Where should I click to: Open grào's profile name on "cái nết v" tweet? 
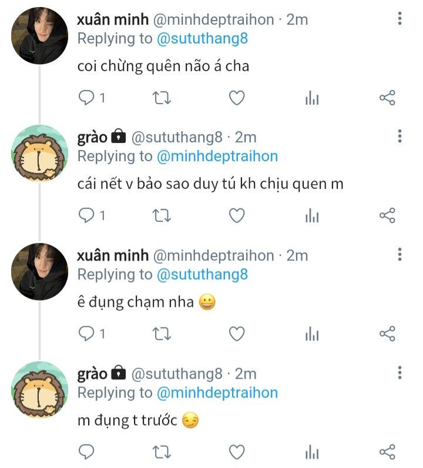click(x=92, y=138)
